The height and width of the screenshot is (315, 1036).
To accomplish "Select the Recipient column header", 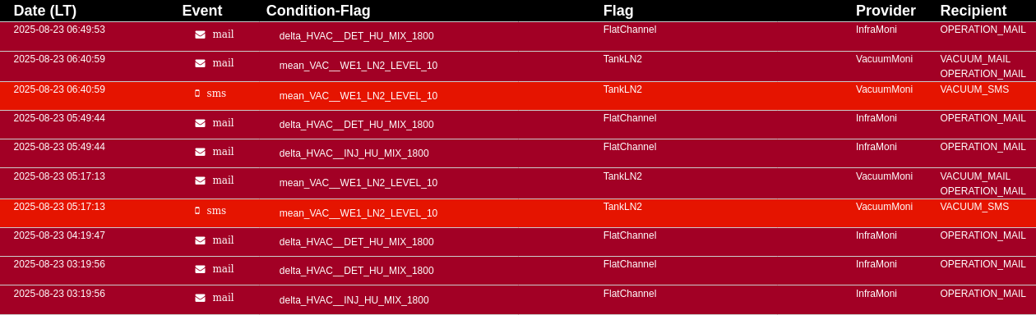I will click(x=974, y=11).
